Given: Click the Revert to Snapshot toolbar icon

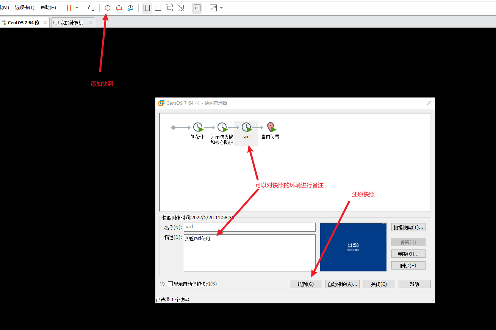Looking at the screenshot, I should 119,8.
